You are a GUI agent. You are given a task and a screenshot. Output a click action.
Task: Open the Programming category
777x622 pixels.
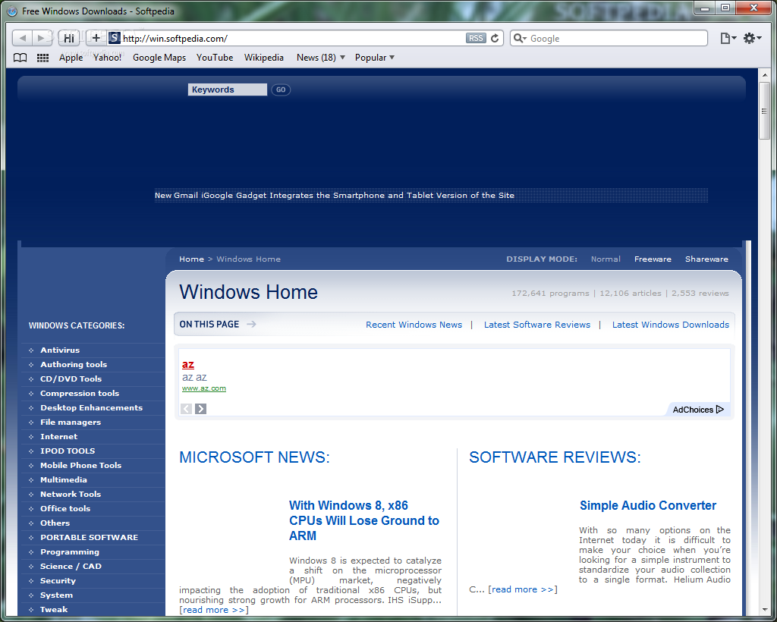(69, 551)
